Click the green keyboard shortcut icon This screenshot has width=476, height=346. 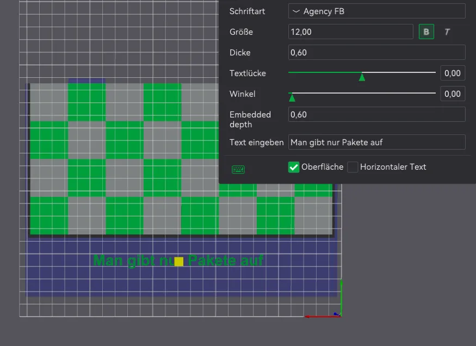pyautogui.click(x=238, y=169)
